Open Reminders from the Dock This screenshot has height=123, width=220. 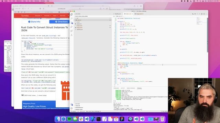click(110, 119)
